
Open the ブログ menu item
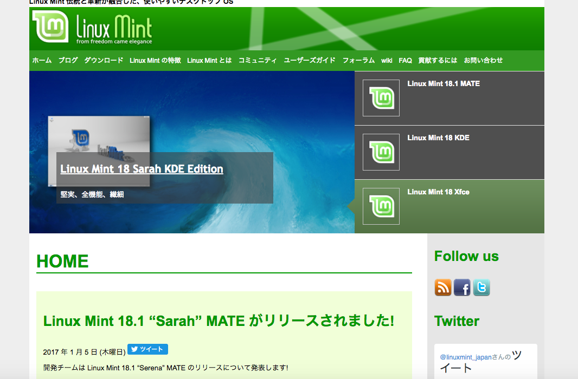68,60
